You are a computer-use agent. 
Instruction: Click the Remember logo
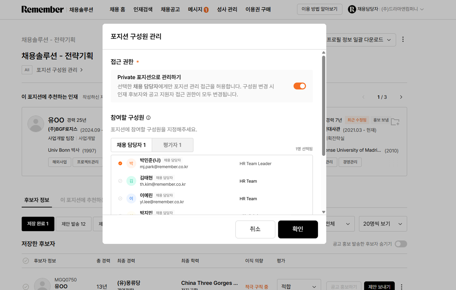click(43, 10)
